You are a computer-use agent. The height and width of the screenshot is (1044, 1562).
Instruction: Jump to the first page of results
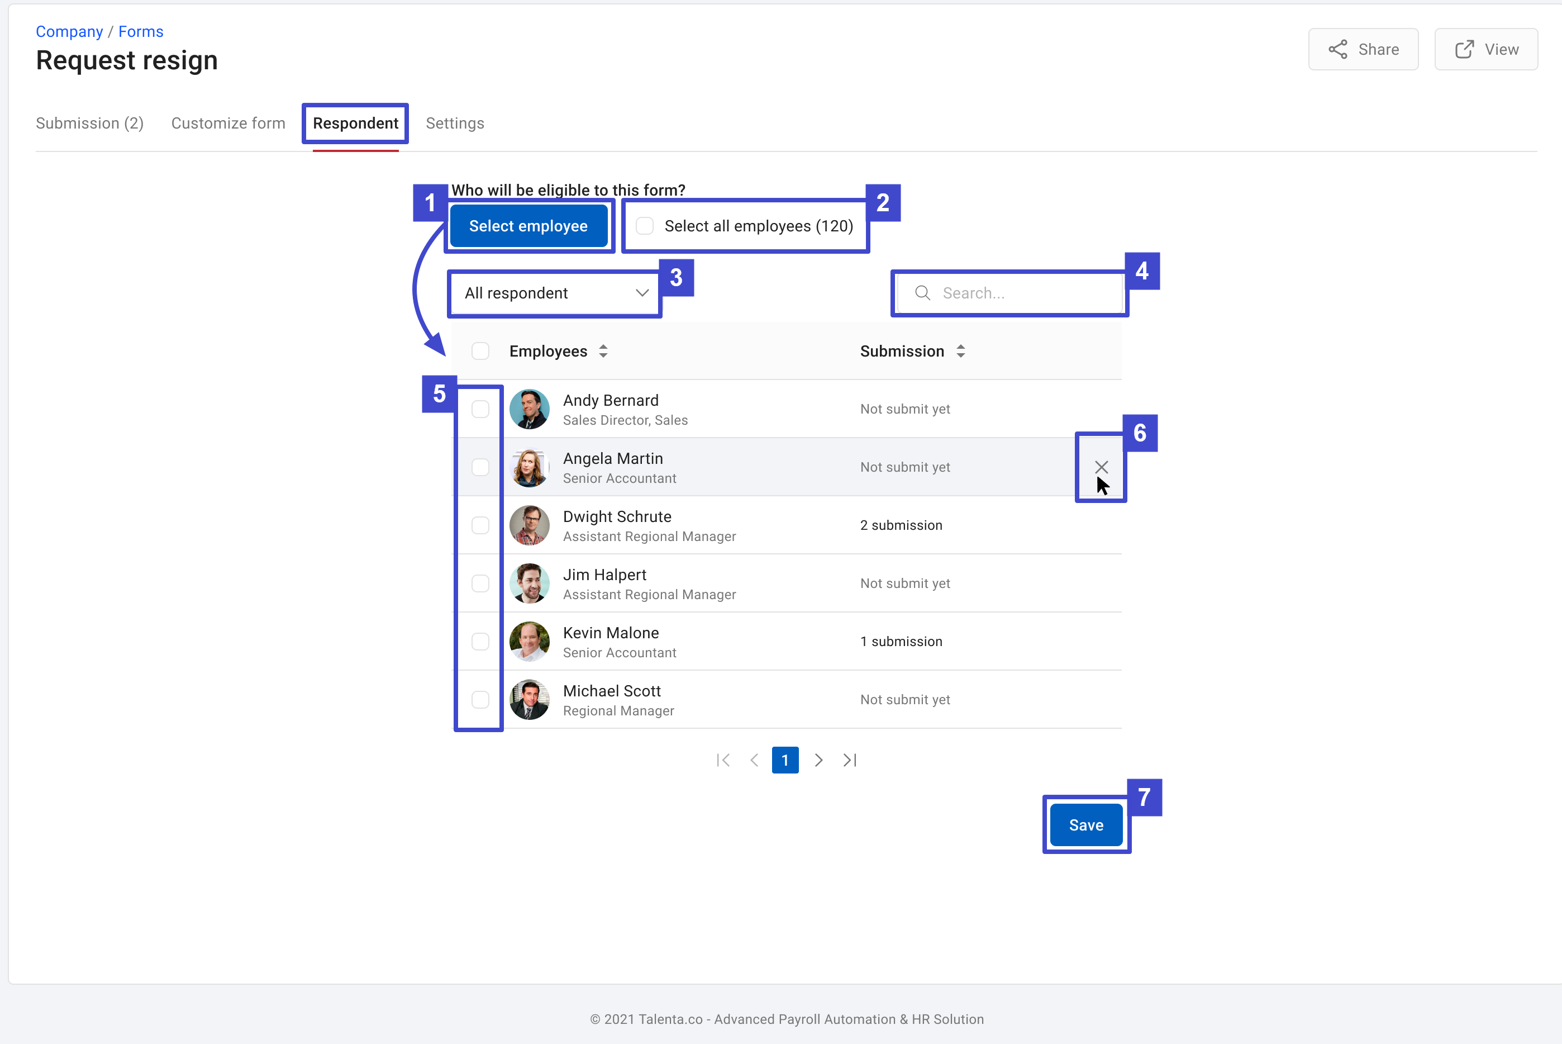(723, 760)
